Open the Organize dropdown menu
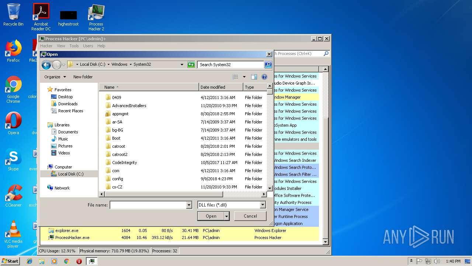472x266 pixels. 55,77
